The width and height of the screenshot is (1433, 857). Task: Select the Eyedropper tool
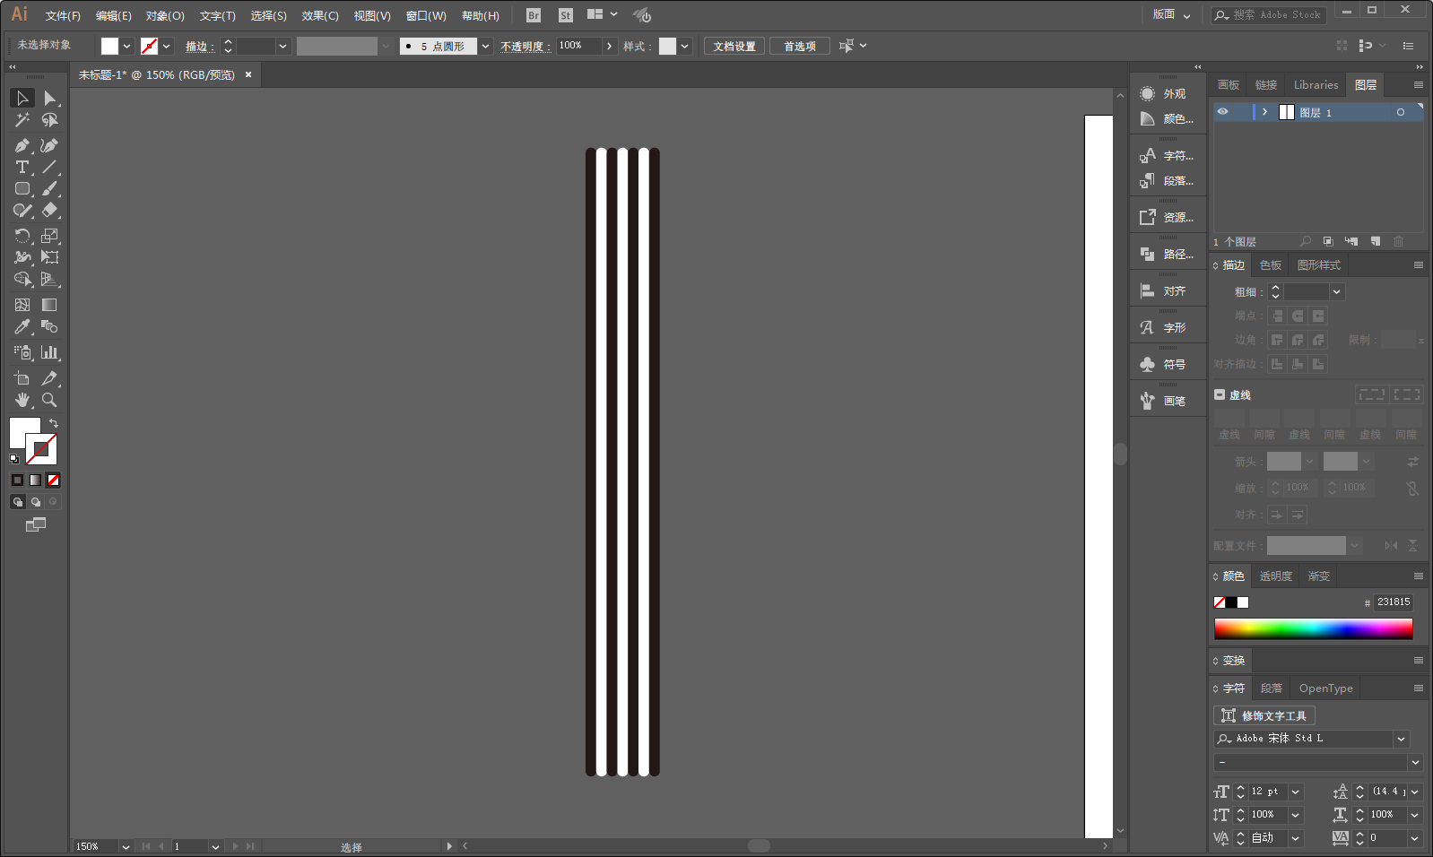point(22,326)
